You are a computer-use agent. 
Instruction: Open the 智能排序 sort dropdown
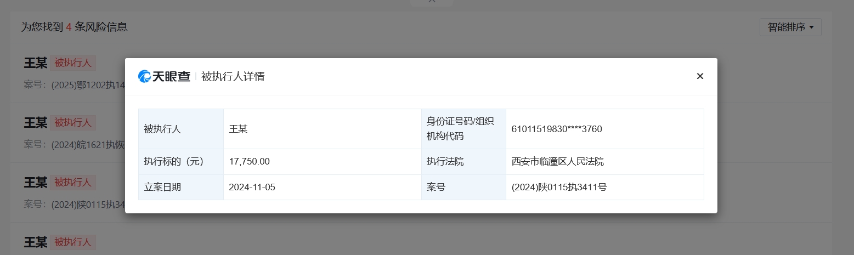tap(790, 27)
